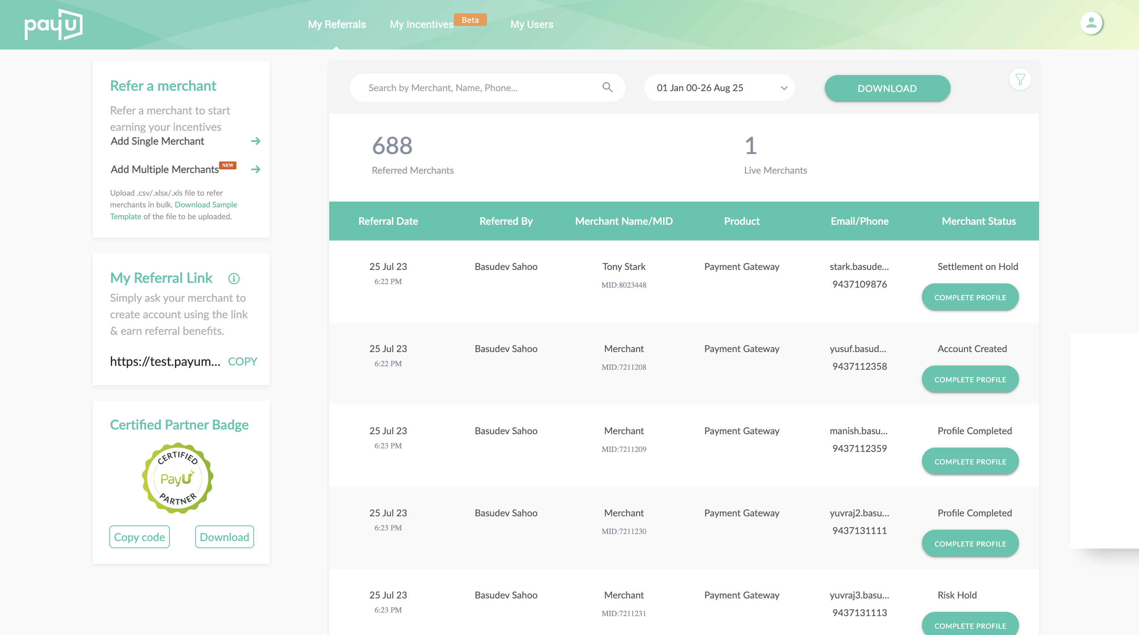The width and height of the screenshot is (1139, 635).
Task: Click COMPLETE PROFILE for Tony Stark
Action: [x=970, y=297]
